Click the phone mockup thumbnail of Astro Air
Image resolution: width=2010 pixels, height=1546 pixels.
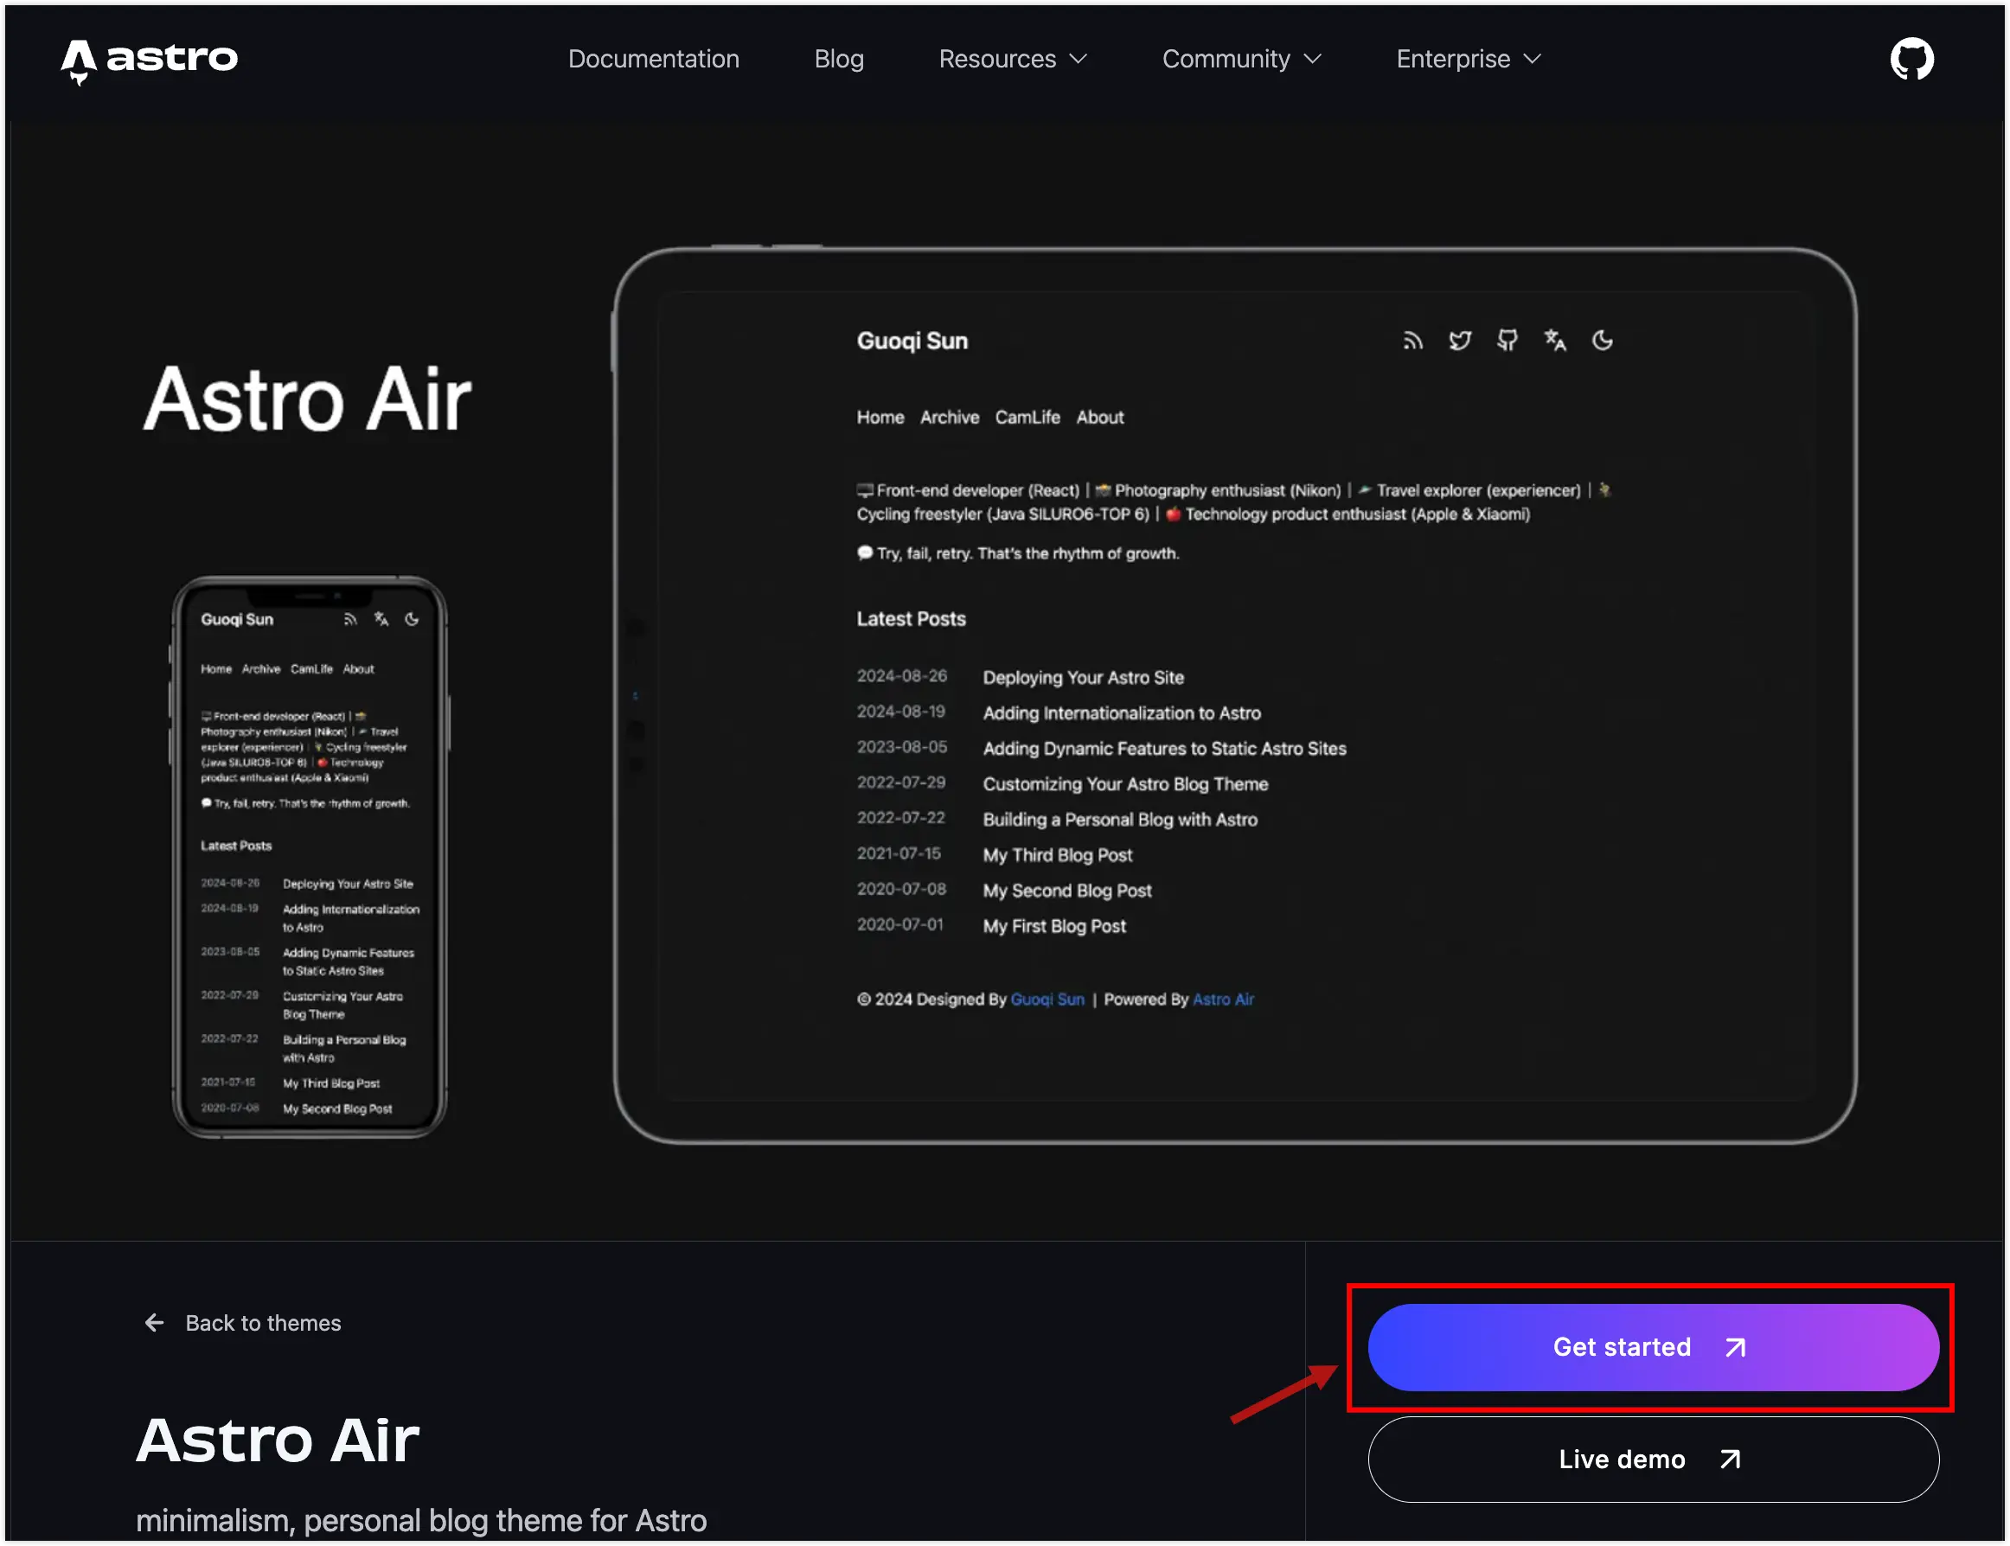point(310,860)
